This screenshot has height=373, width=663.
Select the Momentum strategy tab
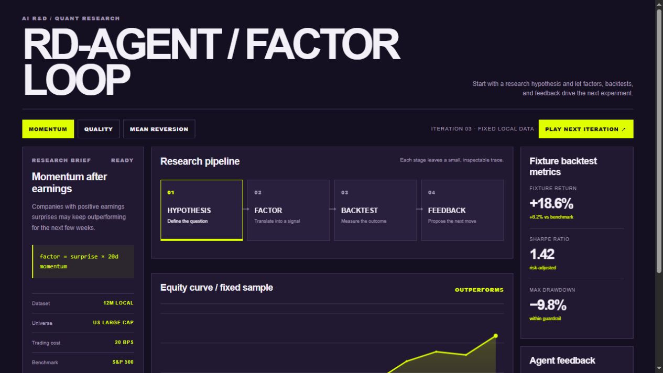point(48,129)
